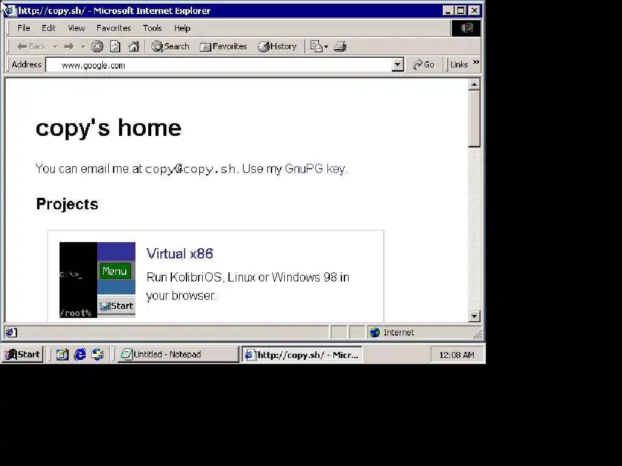
Task: Click the Virtual x86 thumbnail image
Action: pyautogui.click(x=98, y=280)
